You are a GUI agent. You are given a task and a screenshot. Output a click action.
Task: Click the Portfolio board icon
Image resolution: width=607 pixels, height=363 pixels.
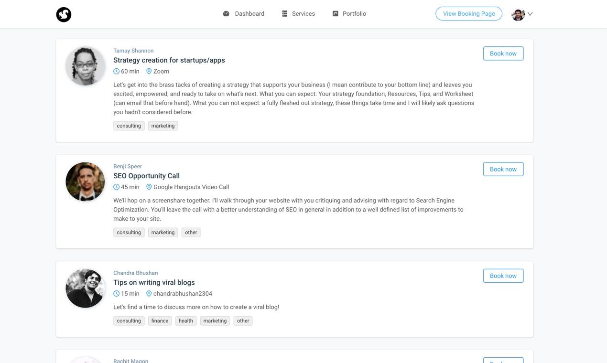click(335, 14)
